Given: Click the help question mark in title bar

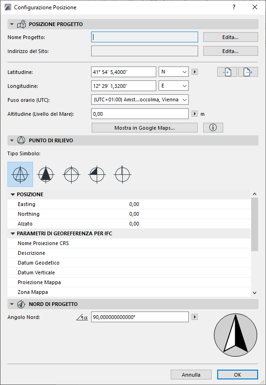Looking at the screenshot, I should click(x=234, y=7).
